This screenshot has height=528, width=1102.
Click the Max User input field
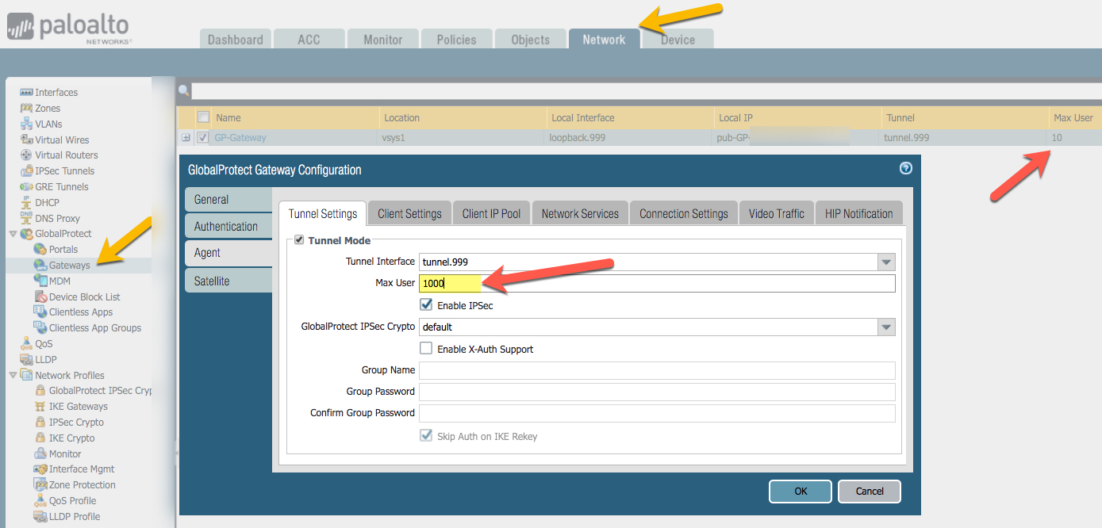[x=657, y=284]
